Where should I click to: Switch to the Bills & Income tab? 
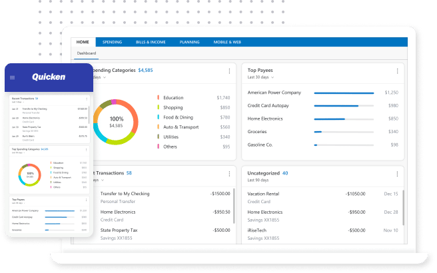[x=151, y=42]
